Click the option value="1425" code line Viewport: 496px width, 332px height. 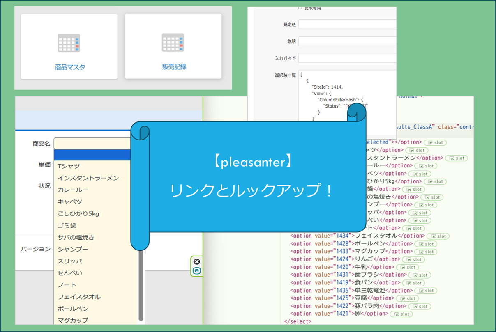click(x=342, y=298)
